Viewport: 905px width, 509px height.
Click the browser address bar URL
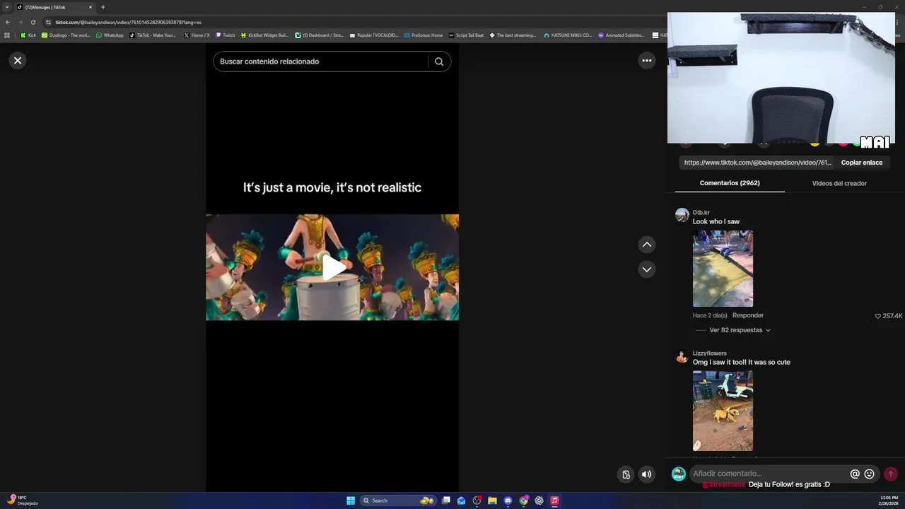[128, 22]
